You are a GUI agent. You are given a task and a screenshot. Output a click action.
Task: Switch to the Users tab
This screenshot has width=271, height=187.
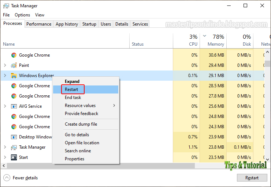(x=106, y=24)
